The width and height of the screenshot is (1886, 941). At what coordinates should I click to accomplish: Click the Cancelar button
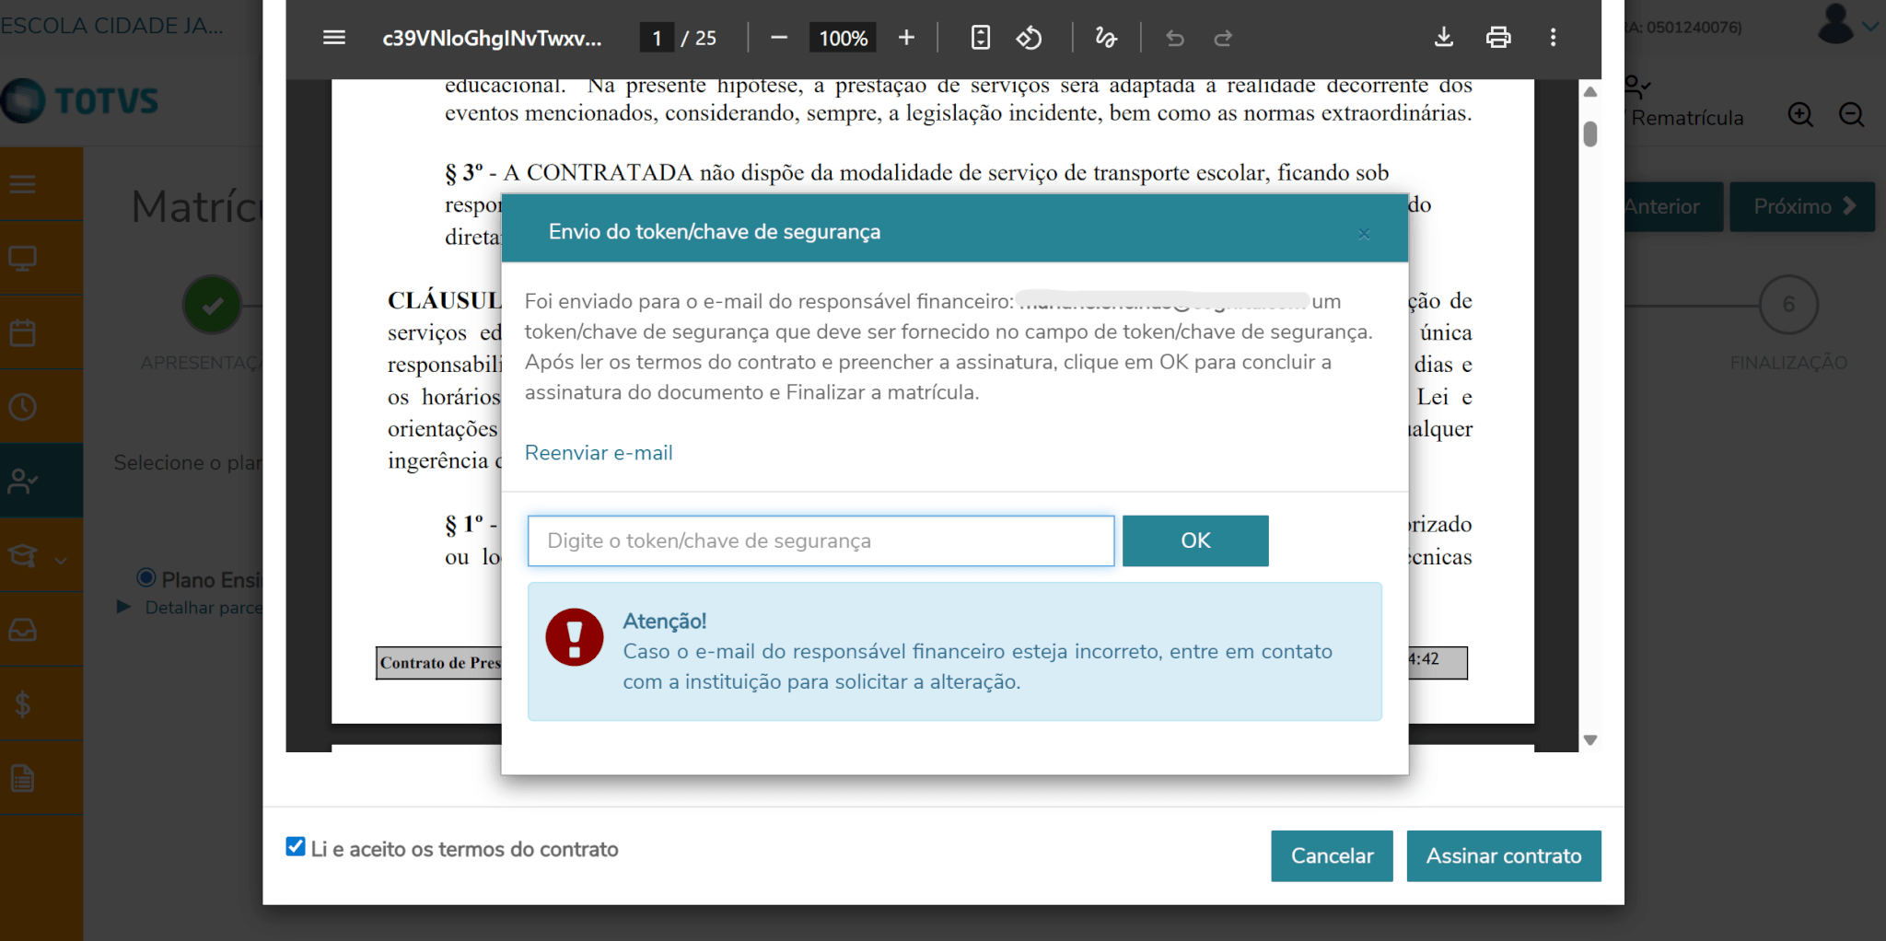pyautogui.click(x=1332, y=856)
